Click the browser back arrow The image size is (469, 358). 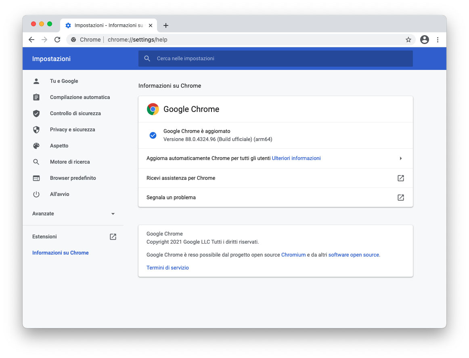pyautogui.click(x=31, y=40)
